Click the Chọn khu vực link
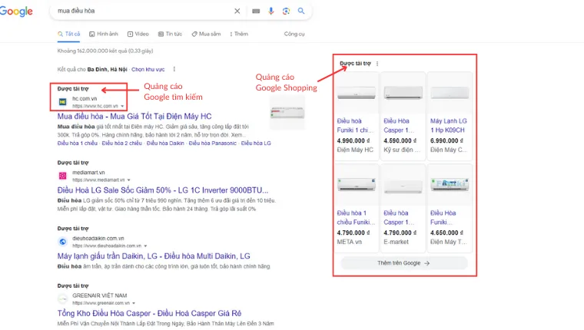The image size is (584, 330). [x=148, y=69]
